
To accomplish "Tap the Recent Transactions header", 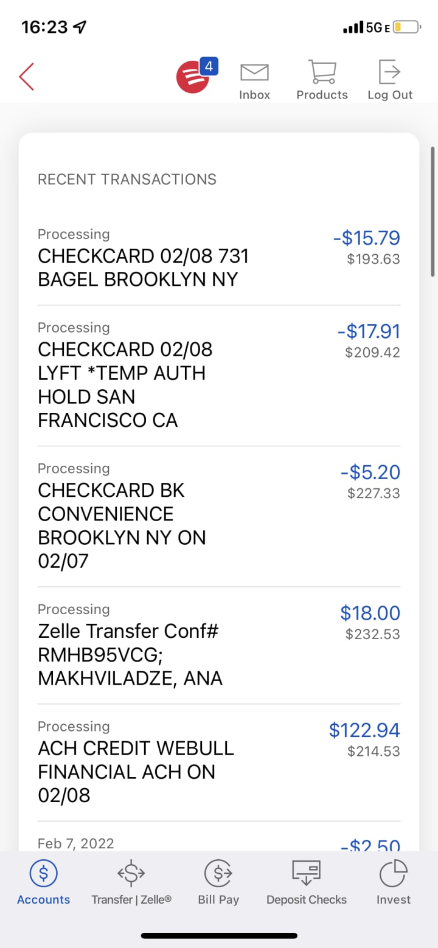I will 127,179.
